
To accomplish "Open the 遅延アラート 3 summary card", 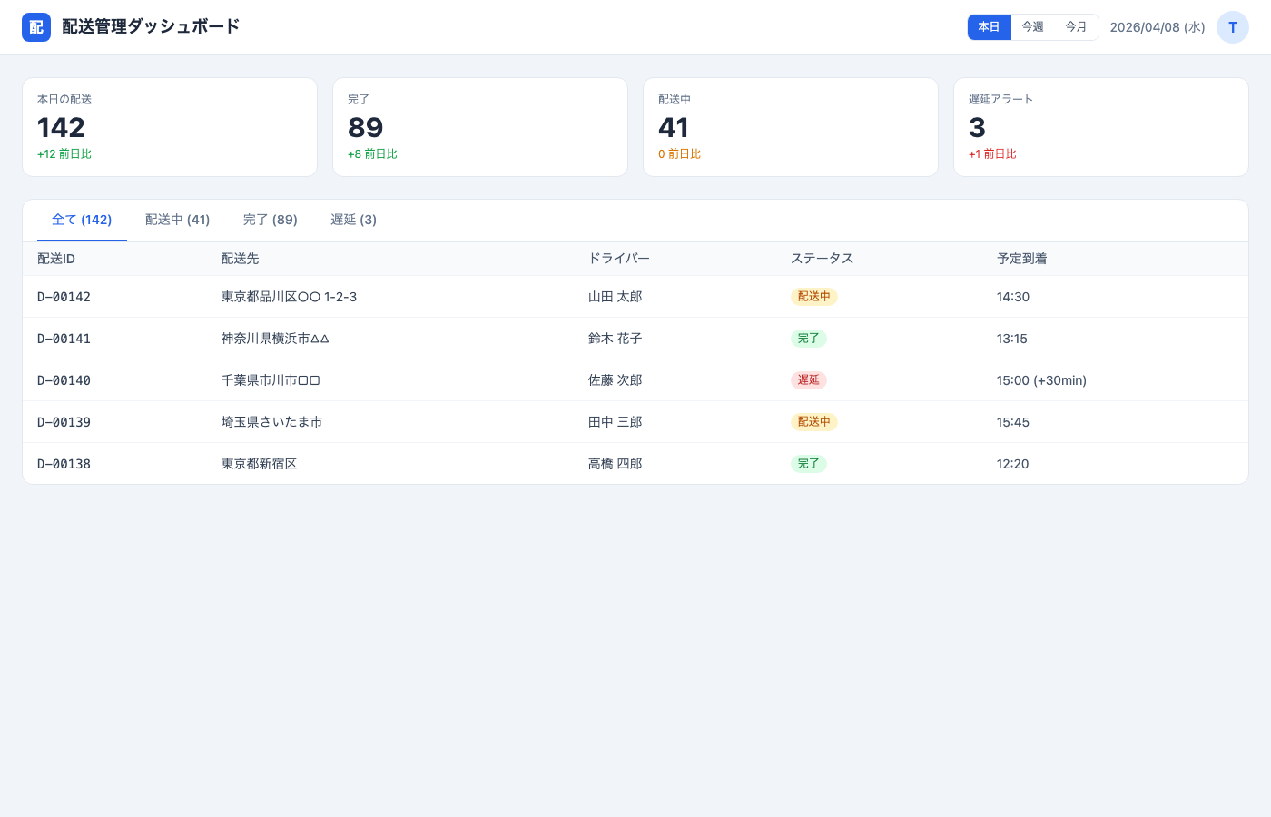I will (x=1101, y=127).
